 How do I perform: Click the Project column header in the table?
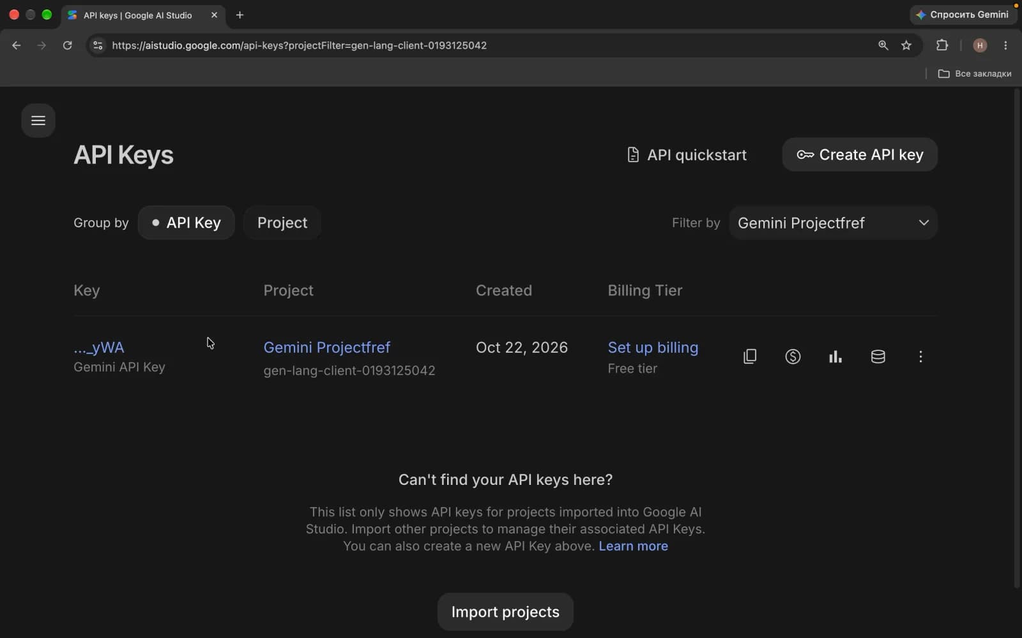289,291
